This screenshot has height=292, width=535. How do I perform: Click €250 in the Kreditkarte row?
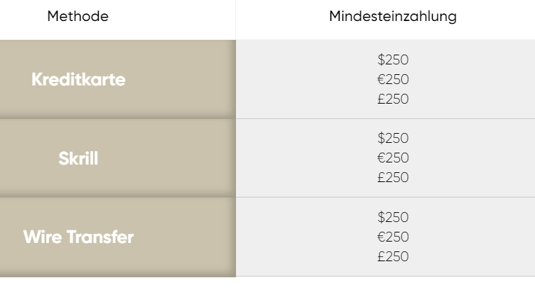point(393,80)
